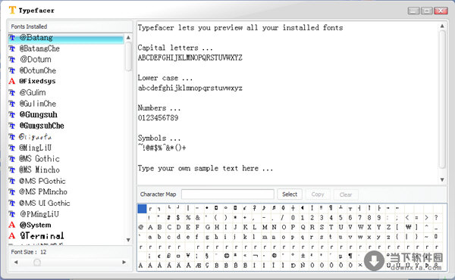The image size is (455, 280).
Task: Increase font size with right arrow
Action: (124, 262)
